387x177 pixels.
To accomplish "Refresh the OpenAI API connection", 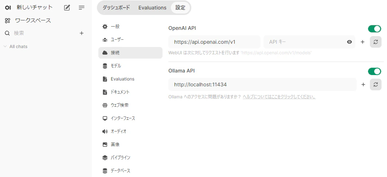I will click(376, 42).
